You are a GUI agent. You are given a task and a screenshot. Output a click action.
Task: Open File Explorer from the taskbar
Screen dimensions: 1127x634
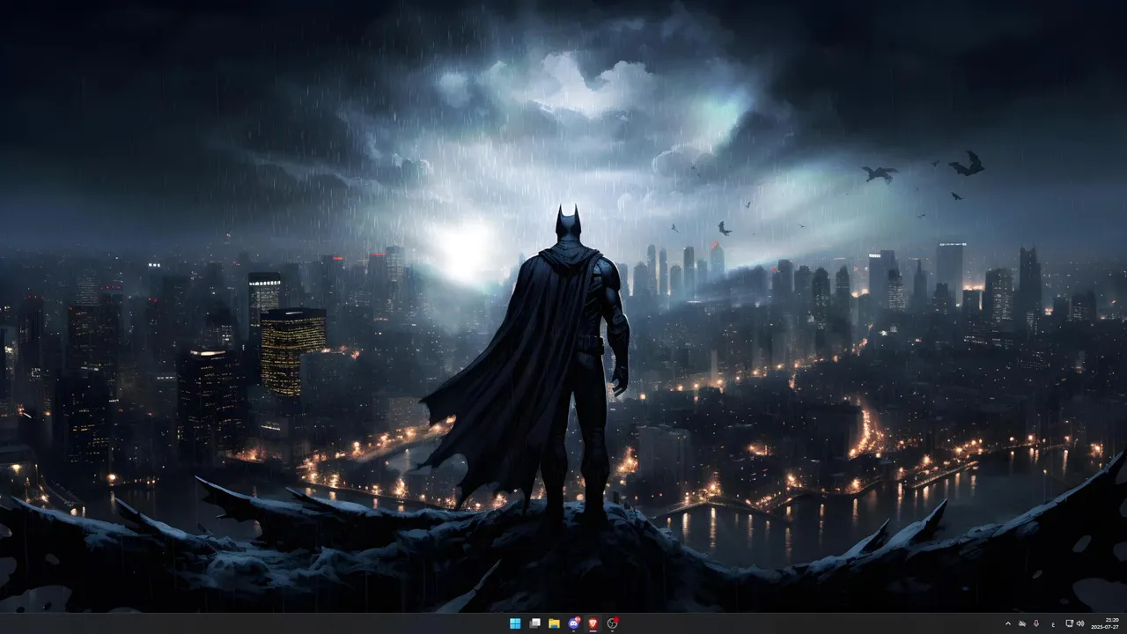(x=554, y=623)
